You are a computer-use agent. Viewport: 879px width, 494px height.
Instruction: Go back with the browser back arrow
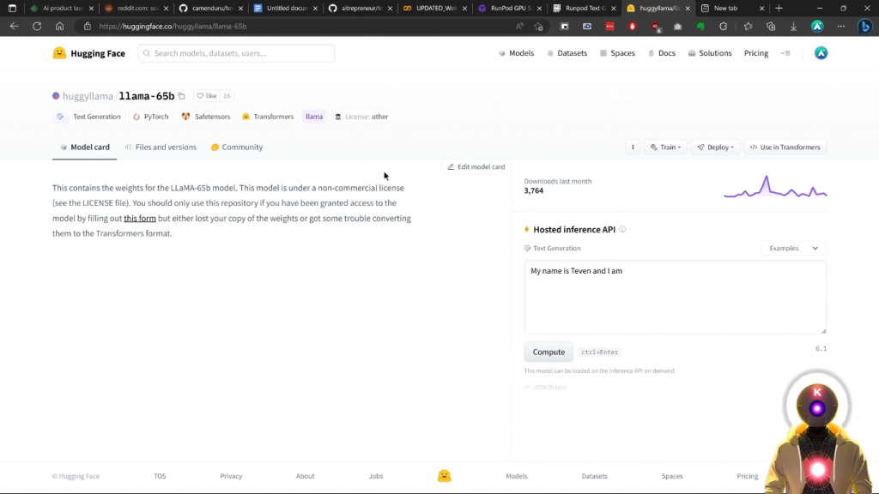click(14, 27)
